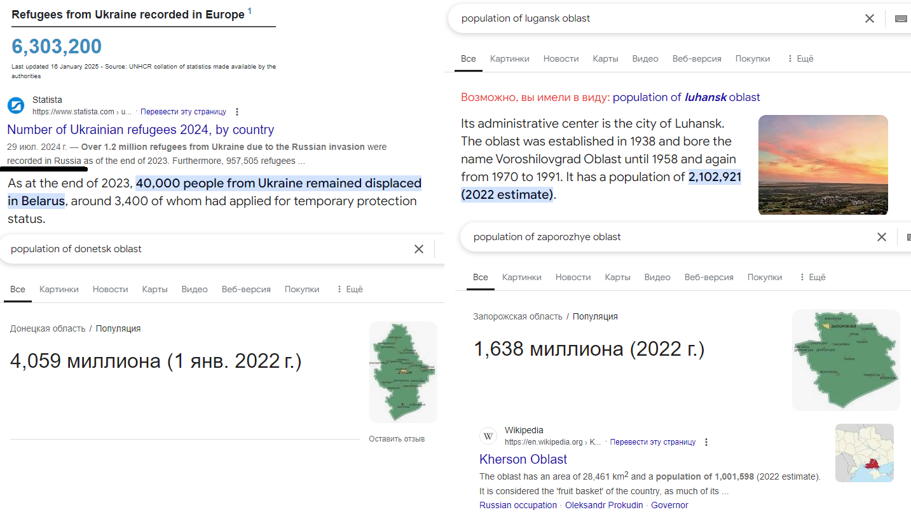Click the '6,303,200' refugee count
The width and height of the screenshot is (911, 512).
tap(57, 46)
